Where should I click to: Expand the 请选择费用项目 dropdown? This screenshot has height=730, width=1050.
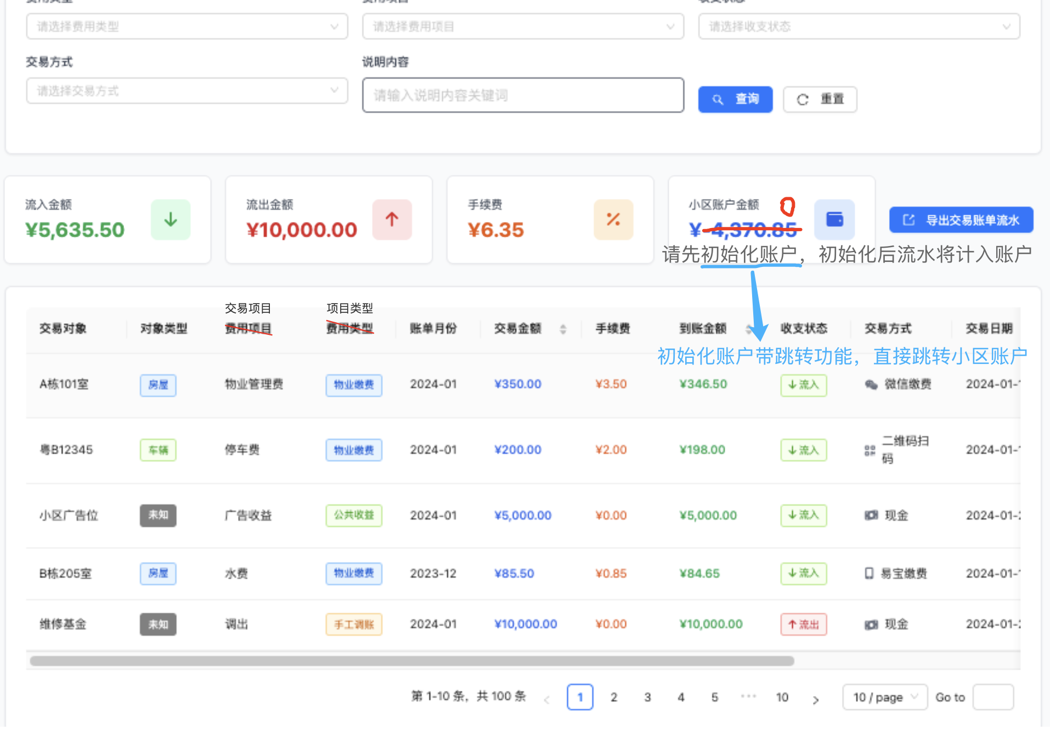coord(522,26)
